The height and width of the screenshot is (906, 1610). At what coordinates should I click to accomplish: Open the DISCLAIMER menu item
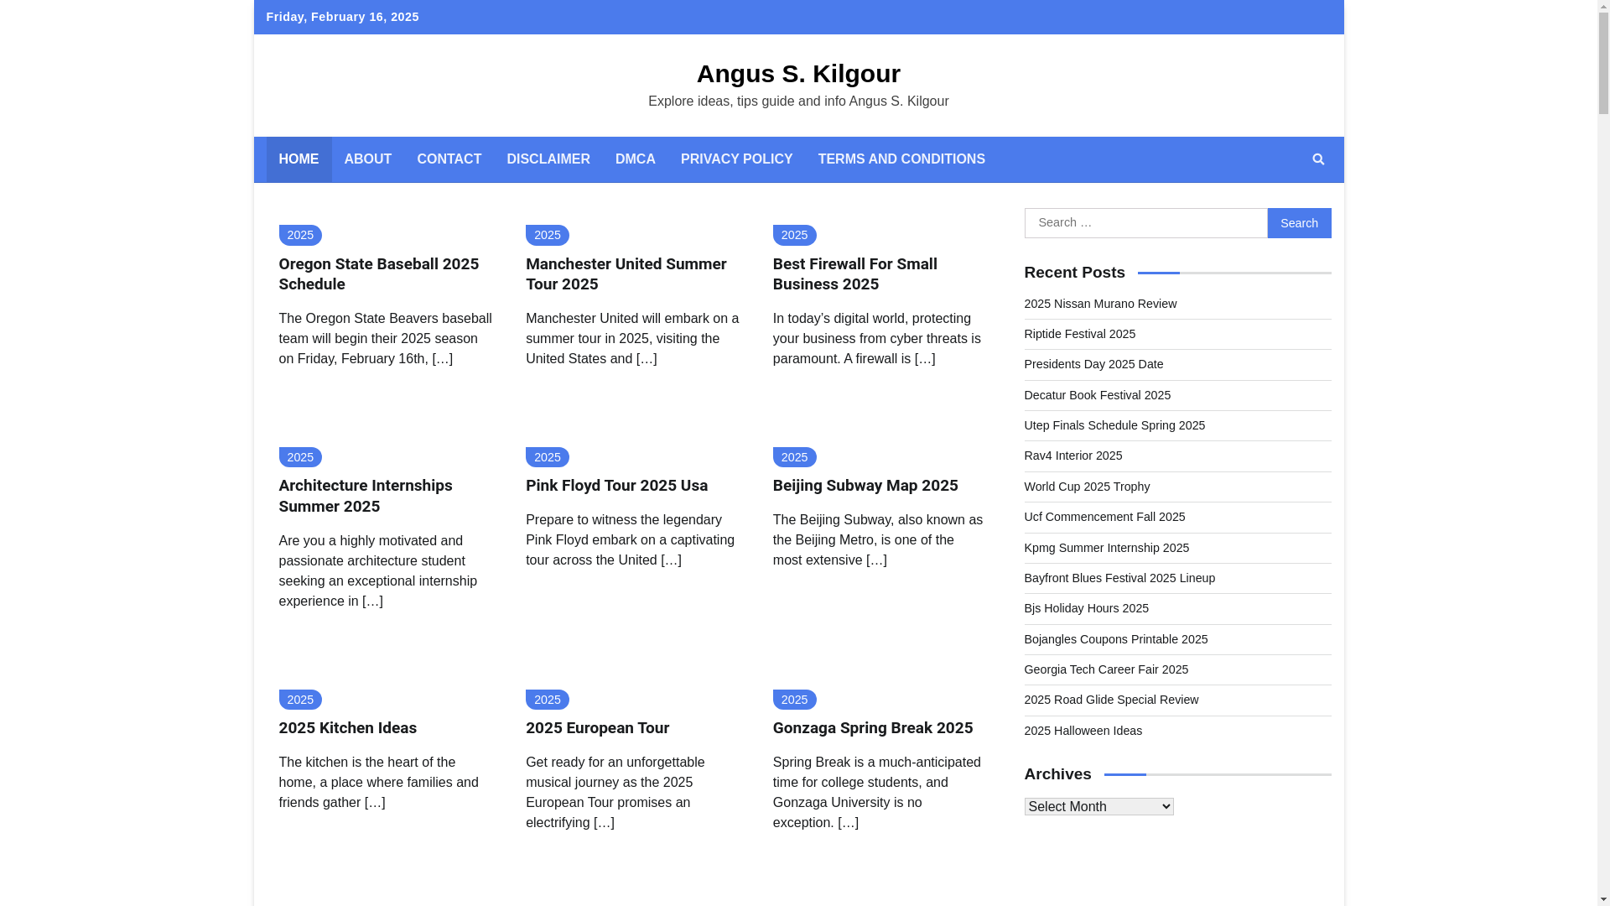point(548,159)
